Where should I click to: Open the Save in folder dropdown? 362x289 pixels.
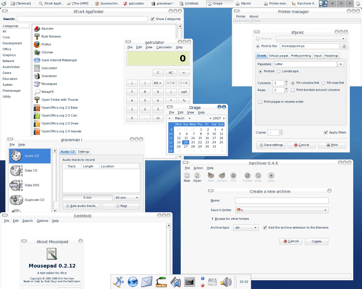coord(282,210)
